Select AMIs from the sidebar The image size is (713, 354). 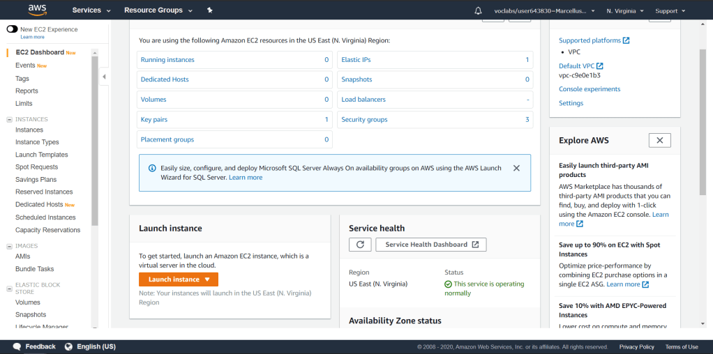coord(23,256)
